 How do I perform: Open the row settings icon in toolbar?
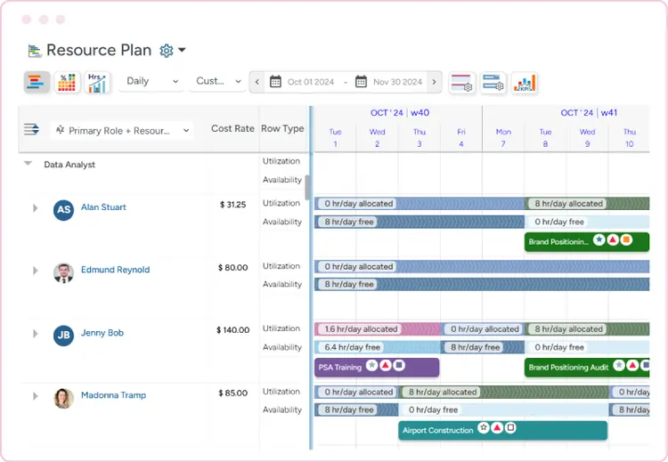(461, 83)
